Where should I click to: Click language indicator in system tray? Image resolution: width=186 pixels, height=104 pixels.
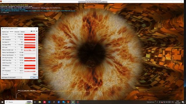(x=173, y=102)
